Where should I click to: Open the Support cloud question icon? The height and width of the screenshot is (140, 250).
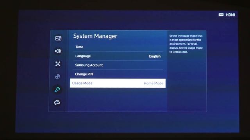pyautogui.click(x=57, y=102)
